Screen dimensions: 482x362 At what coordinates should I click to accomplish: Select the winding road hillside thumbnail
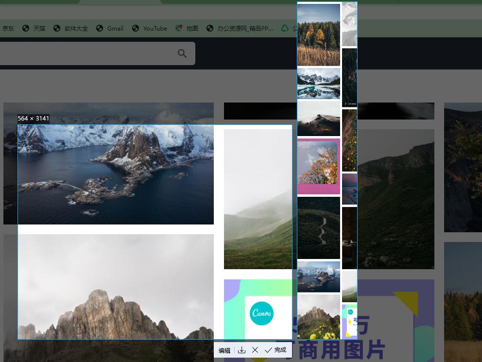pyautogui.click(x=318, y=227)
